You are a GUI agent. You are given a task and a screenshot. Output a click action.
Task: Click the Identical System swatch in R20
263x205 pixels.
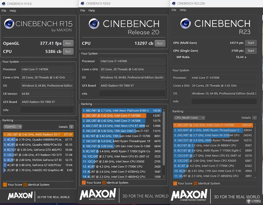tap(104, 183)
